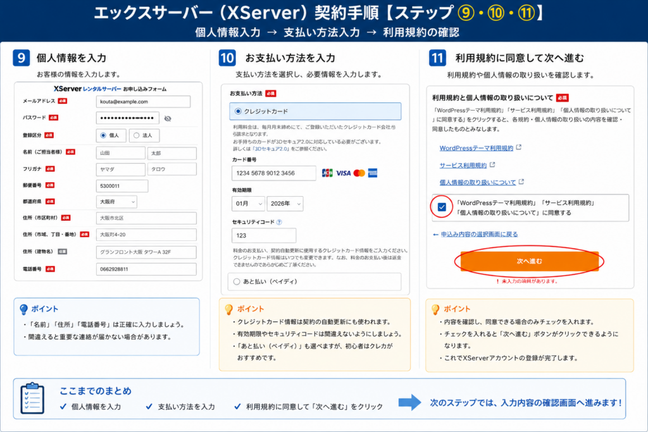The image size is (648, 432).
Task: Click the American Express card logo
Action: tap(372, 173)
